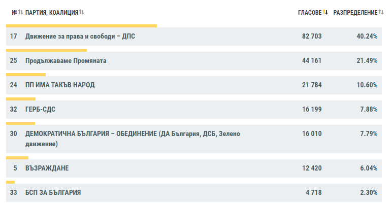Select ДЕМОКРАТИЧНА БЪЛГАРИЯ – ОБЕДИНЕНИЕ party name
391x204 pixels.
coord(133,139)
